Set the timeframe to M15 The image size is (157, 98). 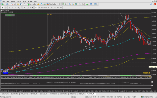point(42,8)
